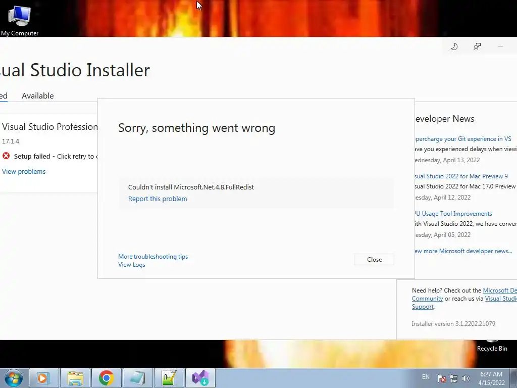Viewport: 517px width, 388px height.
Task: Open Windows Explorer from taskbar
Action: click(x=75, y=378)
